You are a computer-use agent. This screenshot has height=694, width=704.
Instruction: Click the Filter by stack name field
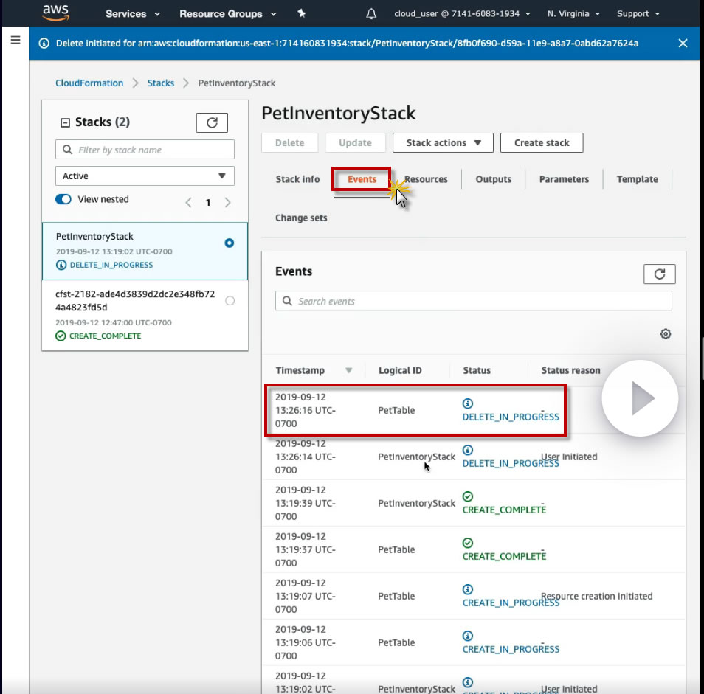click(145, 150)
